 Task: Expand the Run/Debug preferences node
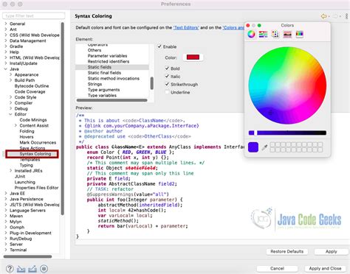pyautogui.click(x=6, y=239)
